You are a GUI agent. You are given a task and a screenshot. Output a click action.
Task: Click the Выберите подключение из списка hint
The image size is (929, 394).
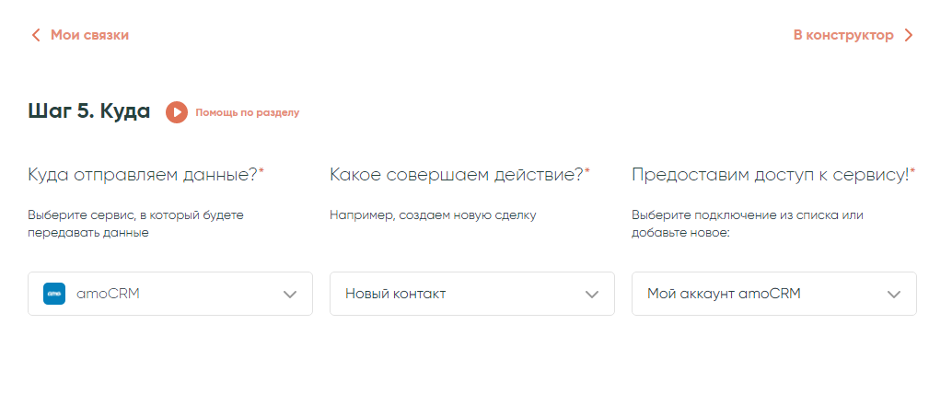pos(748,224)
